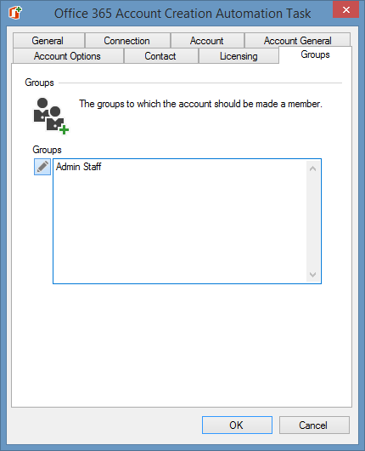Go to the Account General tab
Image resolution: width=365 pixels, height=451 pixels.
(297, 41)
